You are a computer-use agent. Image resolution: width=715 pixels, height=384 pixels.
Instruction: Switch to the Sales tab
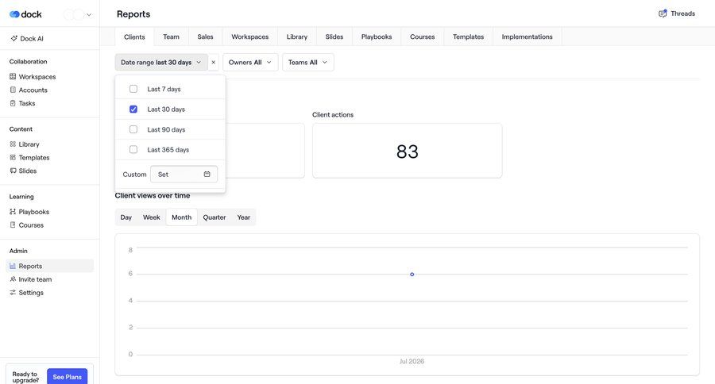click(x=205, y=37)
